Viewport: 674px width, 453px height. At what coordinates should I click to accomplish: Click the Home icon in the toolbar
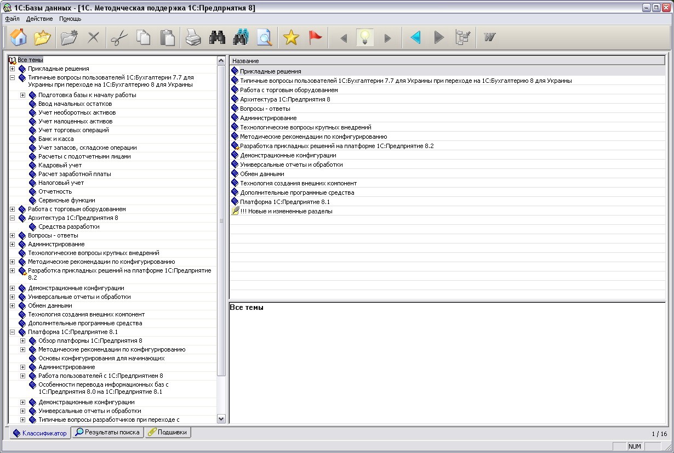(18, 38)
